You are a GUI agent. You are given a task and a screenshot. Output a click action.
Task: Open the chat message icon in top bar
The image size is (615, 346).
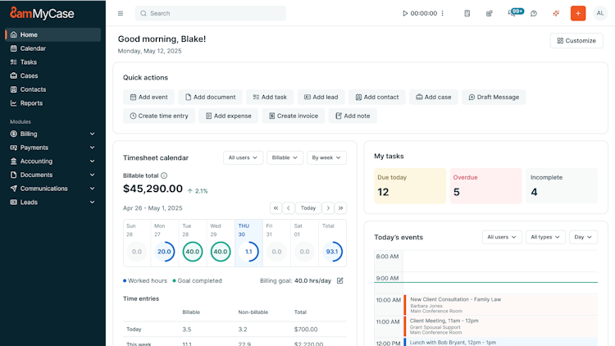534,13
